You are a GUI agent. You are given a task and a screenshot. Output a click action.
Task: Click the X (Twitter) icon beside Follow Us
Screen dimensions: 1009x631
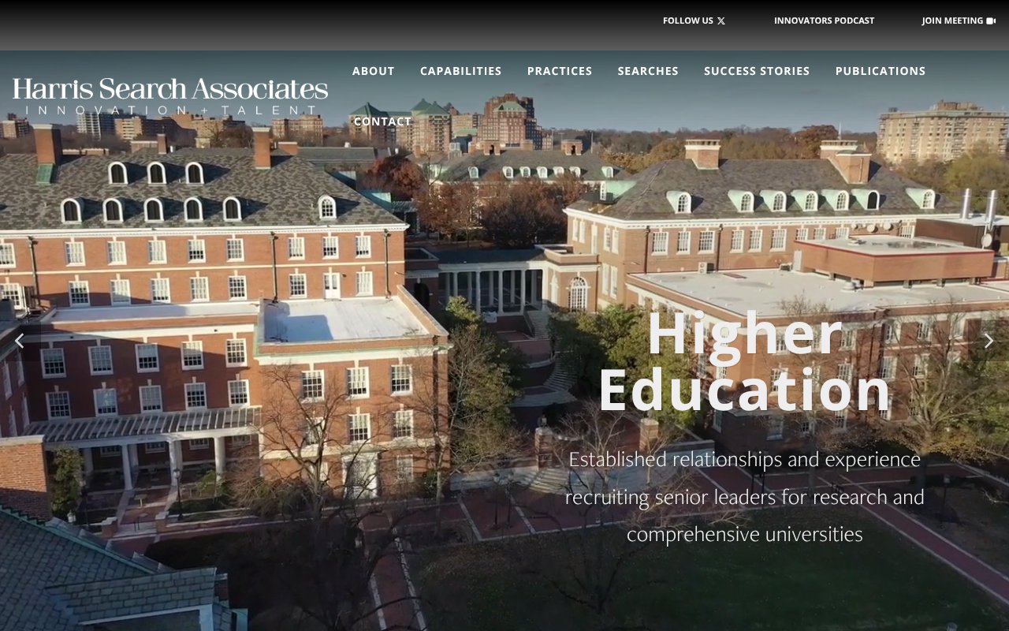click(720, 21)
